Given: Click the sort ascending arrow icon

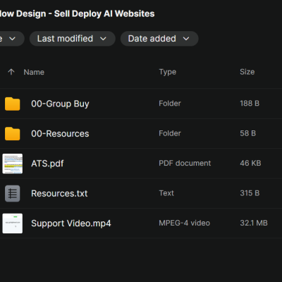Looking at the screenshot, I should point(11,72).
